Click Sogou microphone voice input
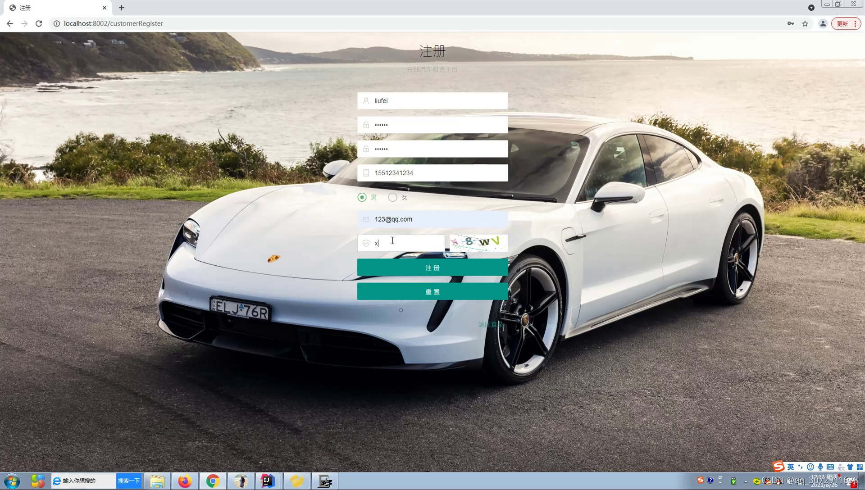Image resolution: width=865 pixels, height=490 pixels. tap(820, 467)
